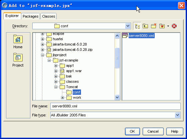
Task: Expand the app1 folder node
Action: pyautogui.click(x=56, y=66)
